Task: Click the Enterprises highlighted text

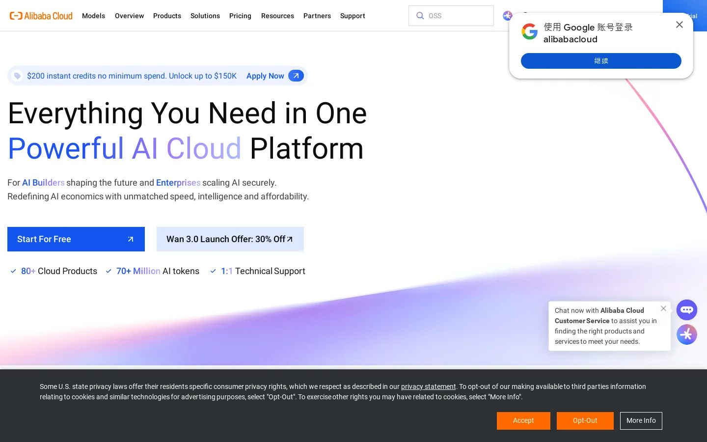Action: [178, 183]
